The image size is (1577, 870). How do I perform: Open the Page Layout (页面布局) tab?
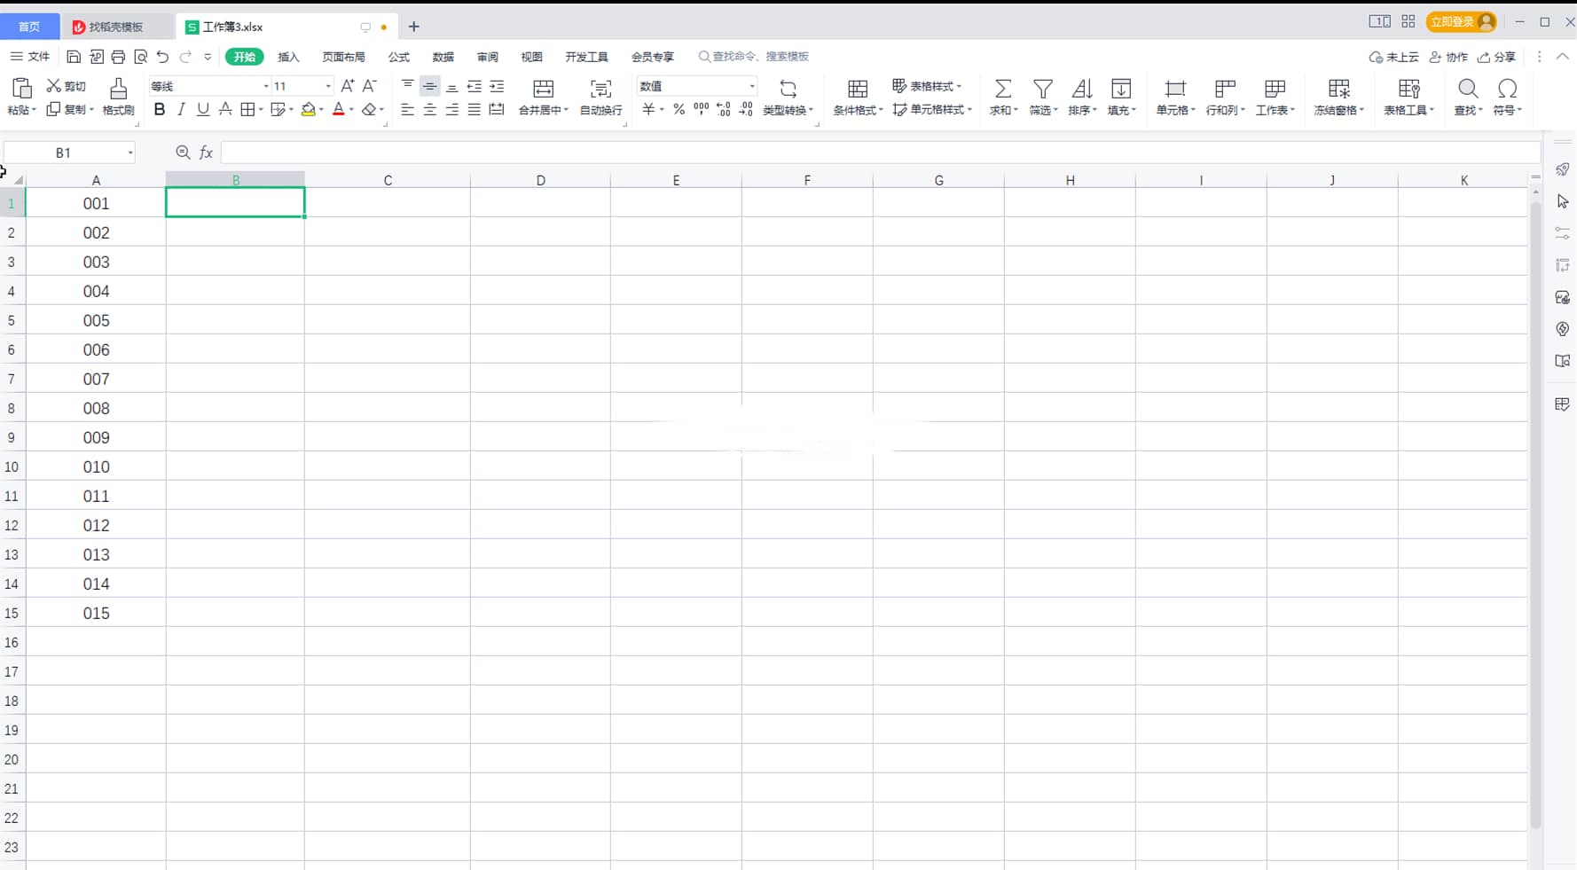tap(343, 57)
